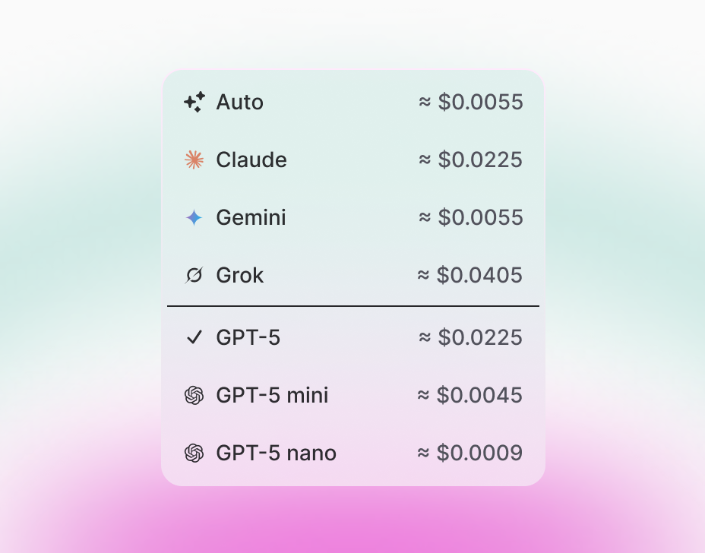This screenshot has height=553, width=705.
Task: Click the blue Gemini star icon
Action: pos(195,217)
